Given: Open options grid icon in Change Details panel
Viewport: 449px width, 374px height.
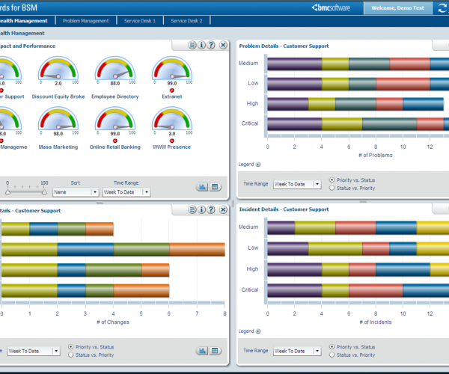Looking at the screenshot, I should pyautogui.click(x=192, y=209).
